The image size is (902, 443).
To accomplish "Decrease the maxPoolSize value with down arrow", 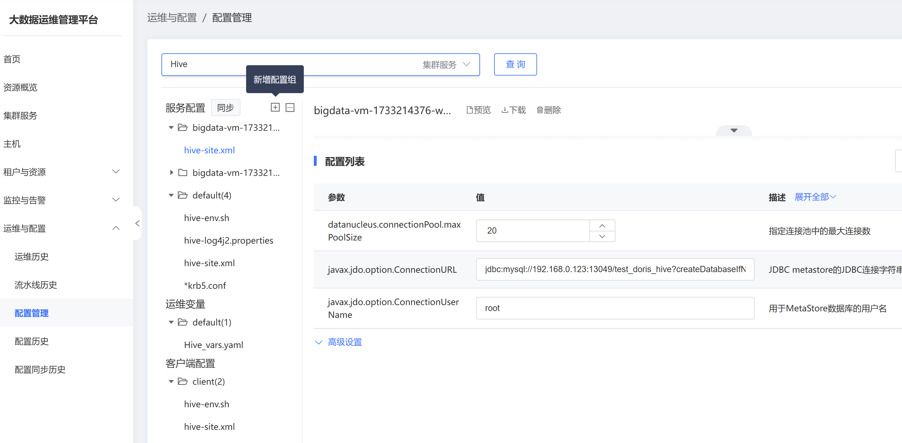I will coord(602,236).
